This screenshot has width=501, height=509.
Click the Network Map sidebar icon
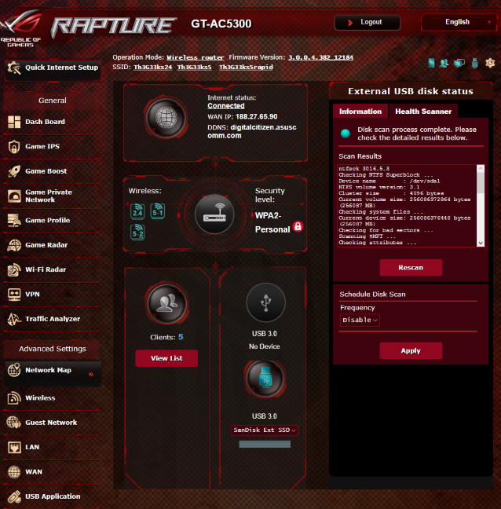[x=14, y=371]
